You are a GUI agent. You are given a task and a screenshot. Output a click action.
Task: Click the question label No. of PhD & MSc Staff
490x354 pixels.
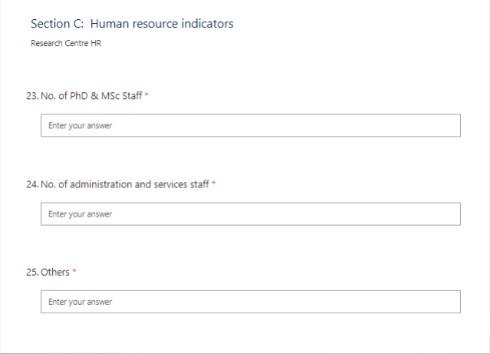(x=91, y=96)
